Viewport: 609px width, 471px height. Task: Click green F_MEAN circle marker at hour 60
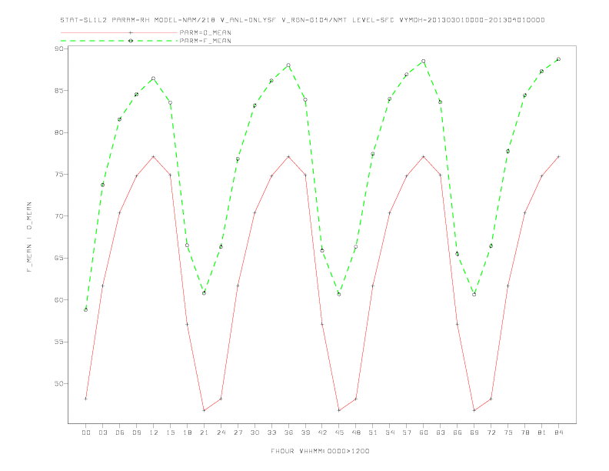coord(424,62)
